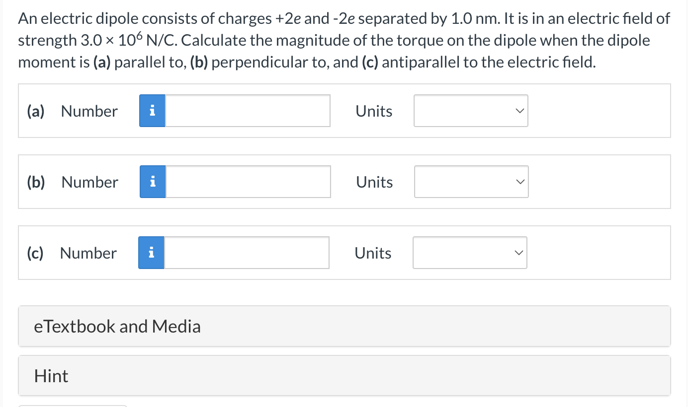
Task: Click the bold (b) label in the answer row
Action: pos(36,182)
